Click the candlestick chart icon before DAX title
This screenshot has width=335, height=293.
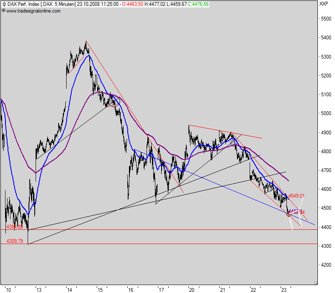pyautogui.click(x=4, y=4)
